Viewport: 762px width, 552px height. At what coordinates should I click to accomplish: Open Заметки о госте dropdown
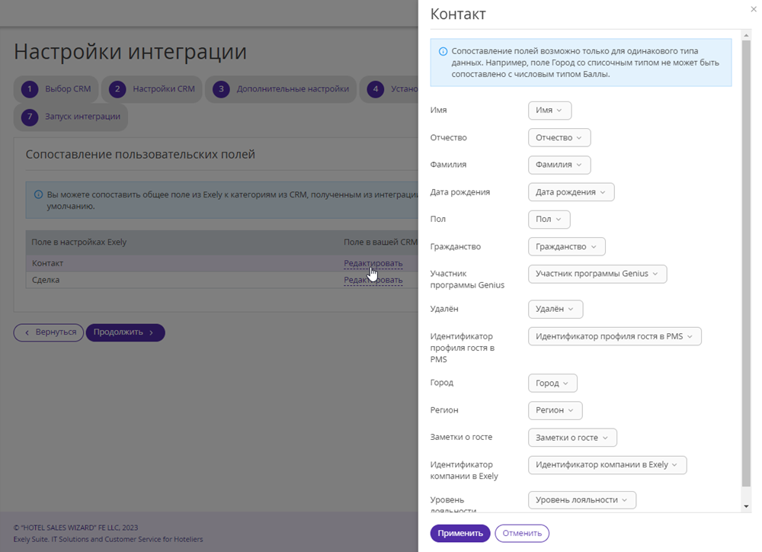point(572,438)
